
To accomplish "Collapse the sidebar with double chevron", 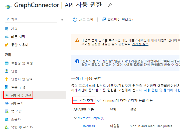I will 62,20.
